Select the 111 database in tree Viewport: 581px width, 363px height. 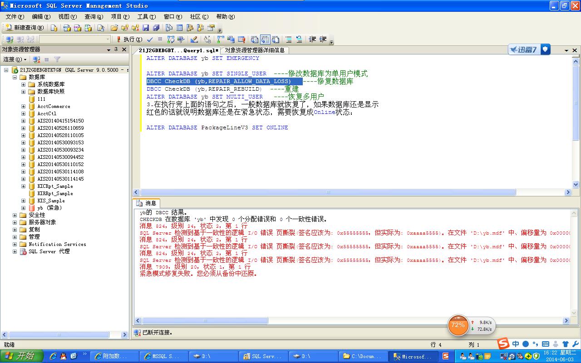(41, 99)
